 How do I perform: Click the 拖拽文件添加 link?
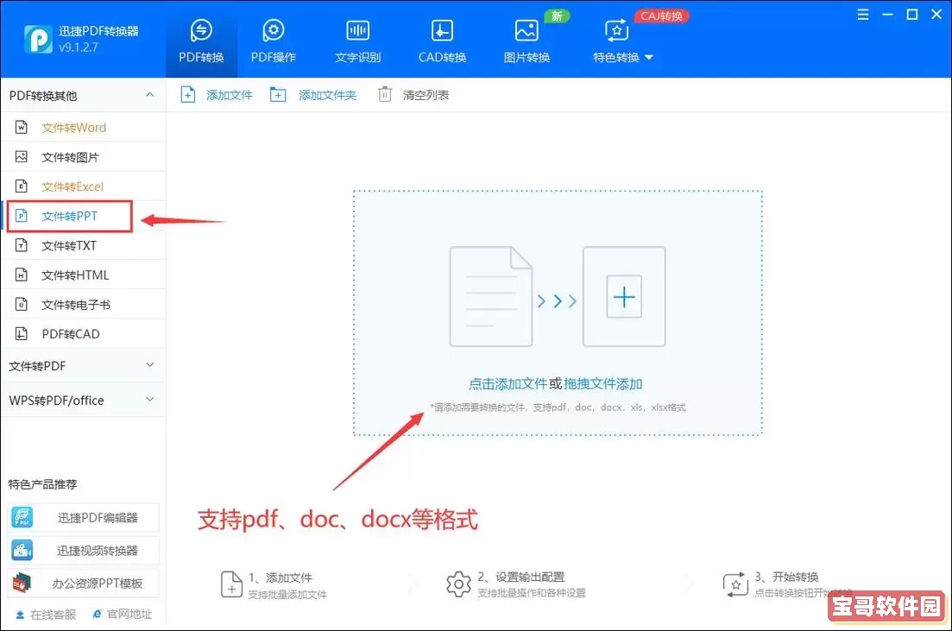[603, 384]
